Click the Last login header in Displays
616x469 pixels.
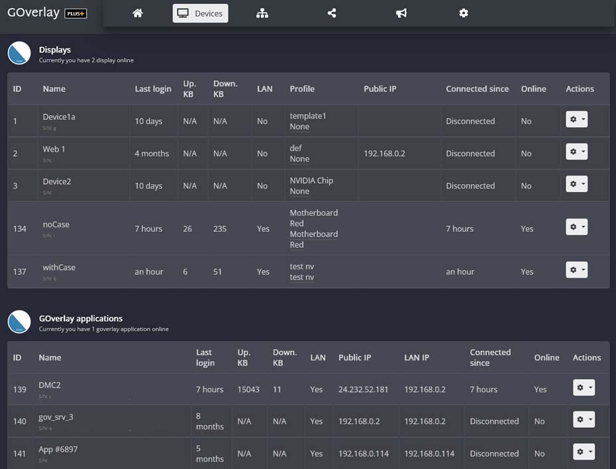coord(153,89)
